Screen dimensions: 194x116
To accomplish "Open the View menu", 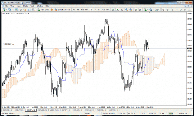I will click(12, 6).
